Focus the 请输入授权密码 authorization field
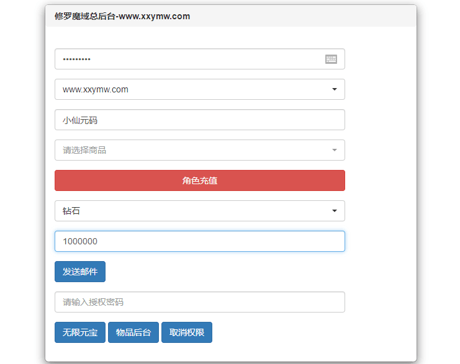Viewport: 460px width, 364px height. tap(200, 302)
